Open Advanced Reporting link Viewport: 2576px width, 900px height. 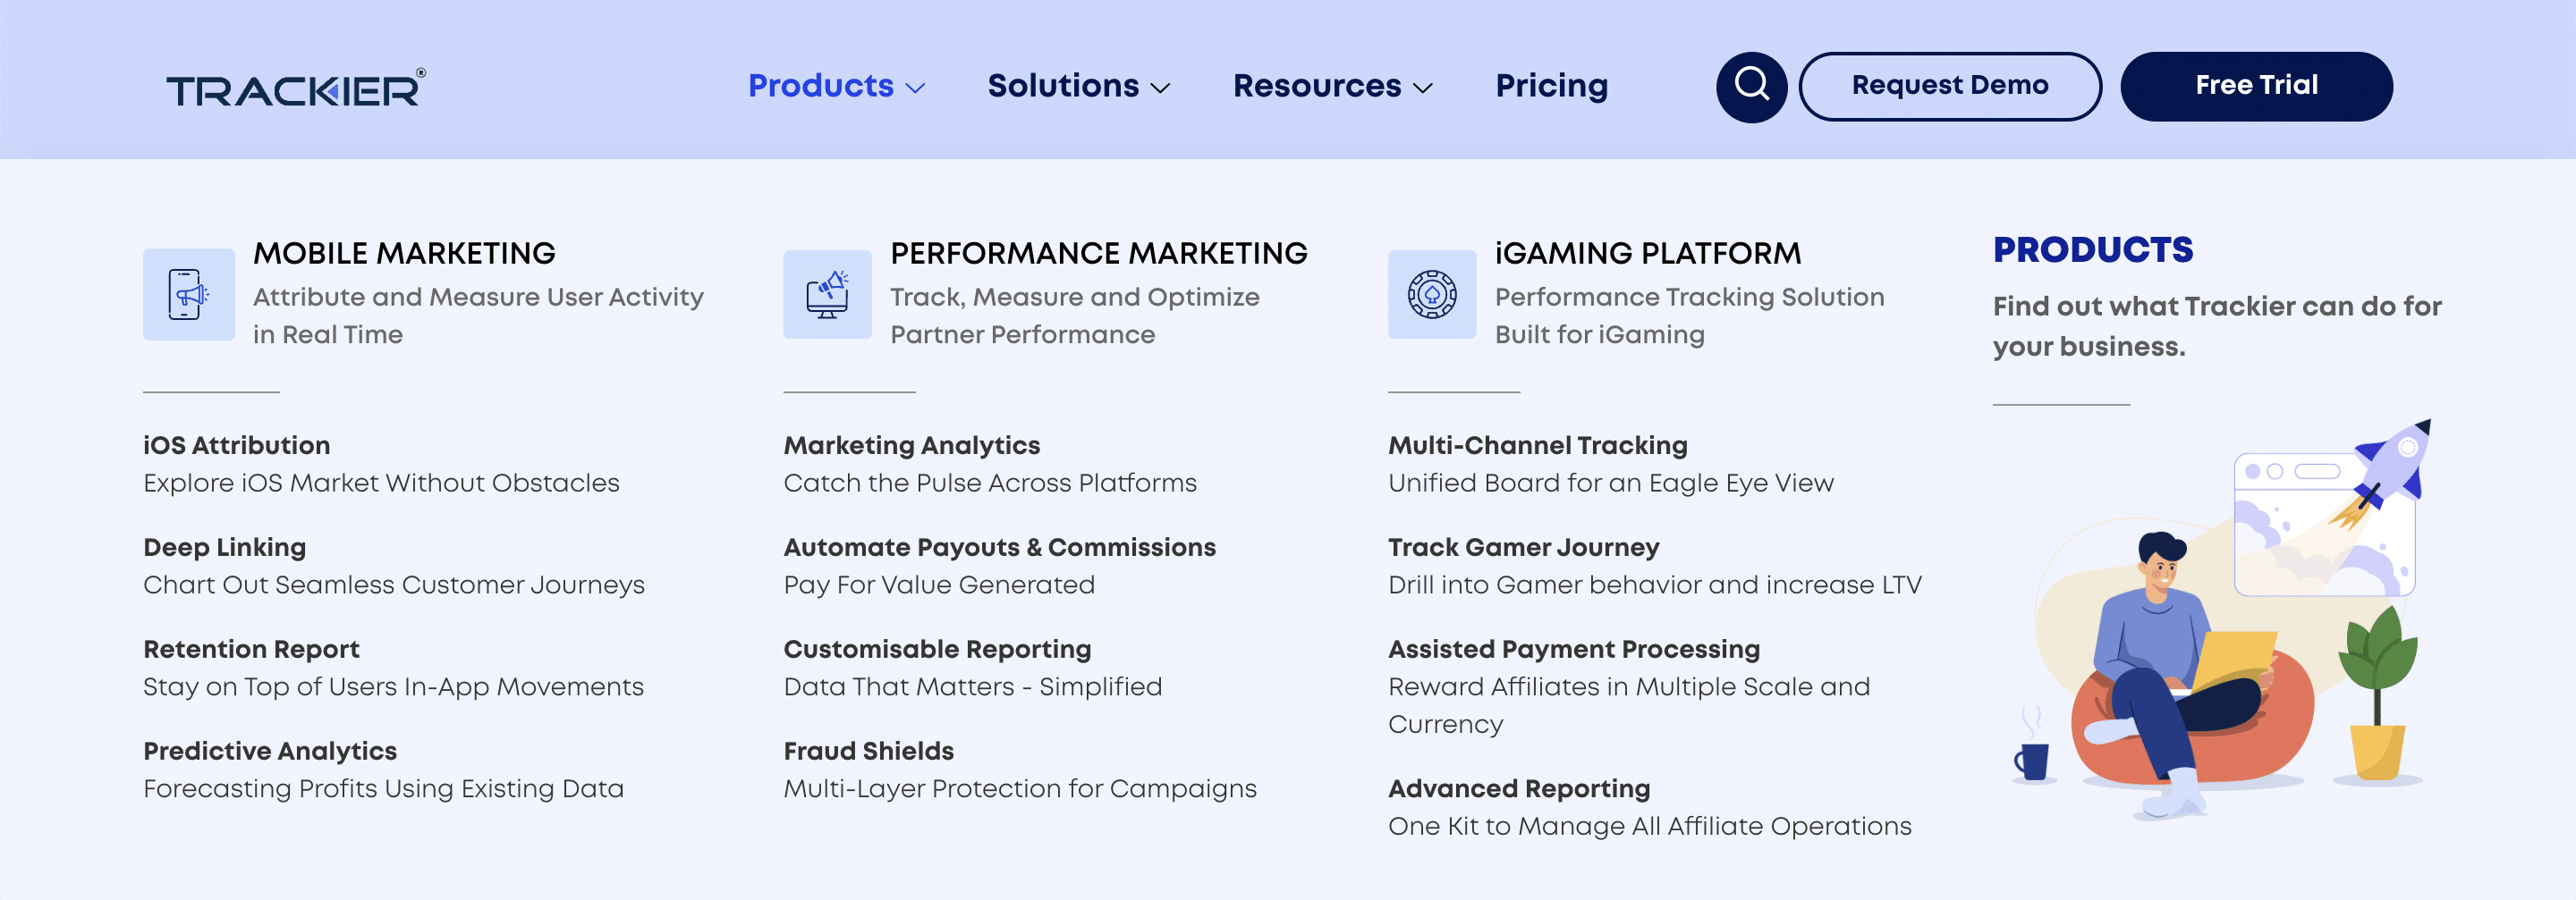pyautogui.click(x=1519, y=788)
